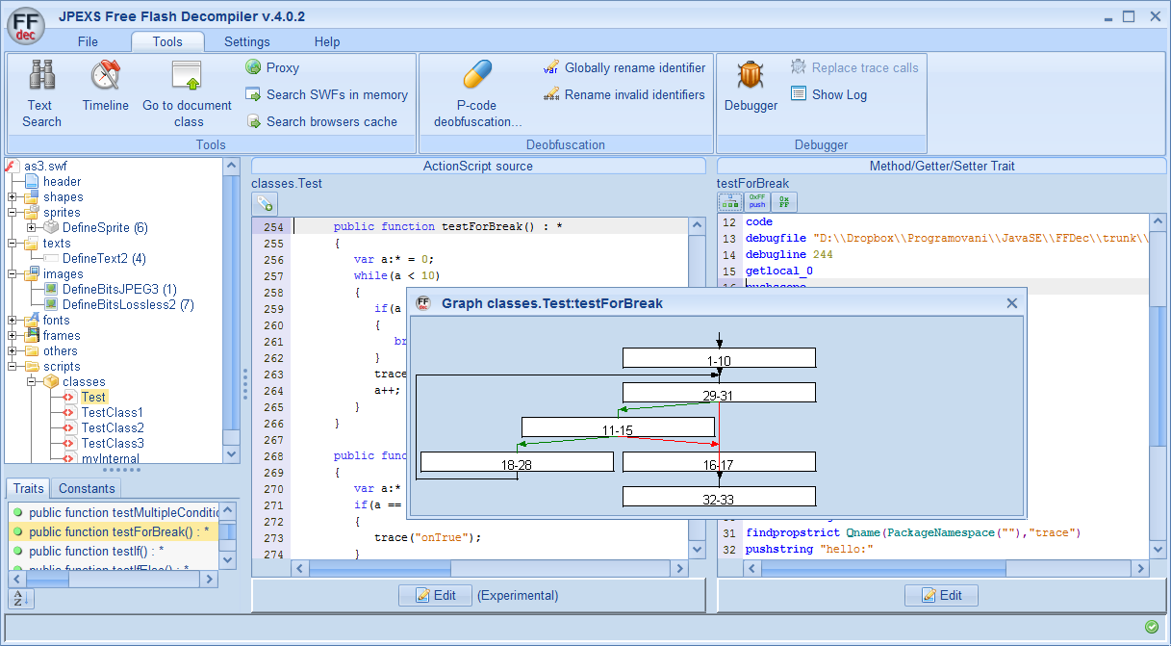Viewport: 1171px width, 646px height.
Task: Select DefineBitsJPEG3 (1) item
Action: [119, 290]
